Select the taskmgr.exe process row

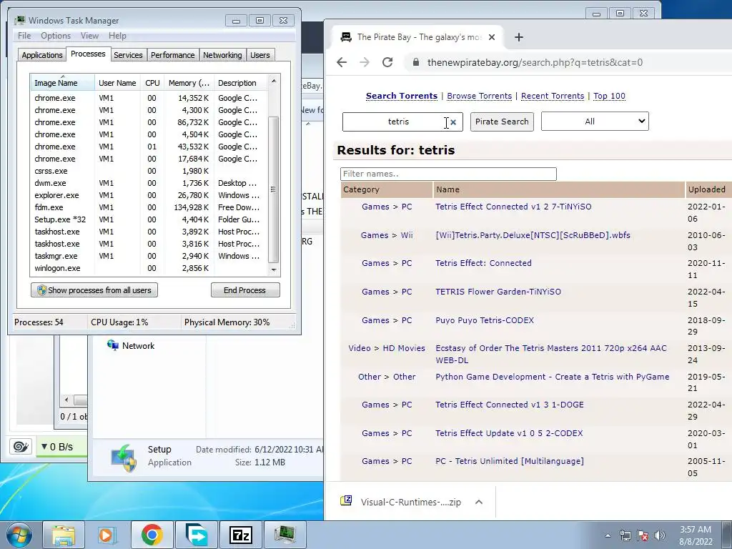pos(149,256)
